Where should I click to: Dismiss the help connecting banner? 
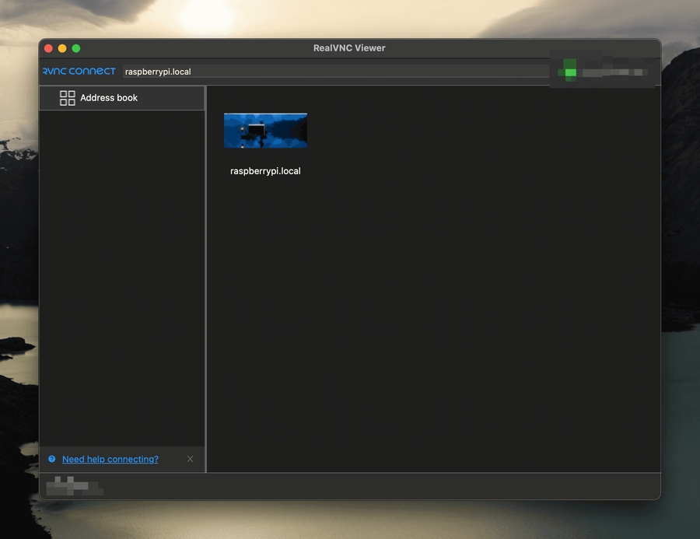(x=191, y=459)
